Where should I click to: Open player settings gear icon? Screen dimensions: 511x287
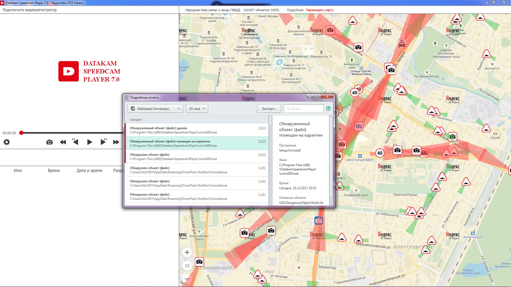point(7,142)
